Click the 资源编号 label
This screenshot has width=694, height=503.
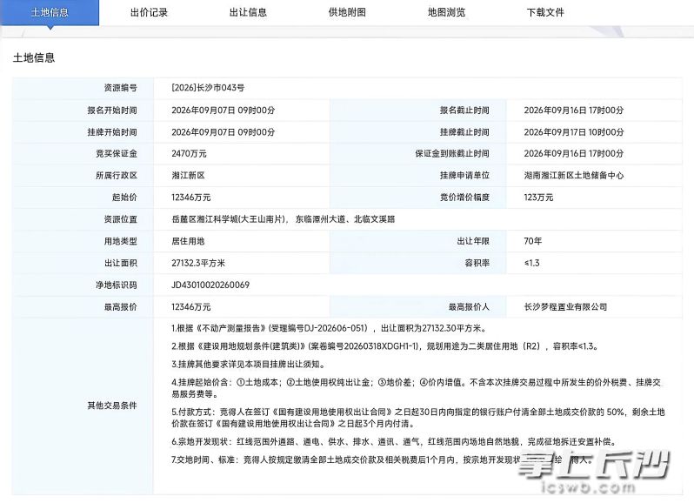click(120, 88)
